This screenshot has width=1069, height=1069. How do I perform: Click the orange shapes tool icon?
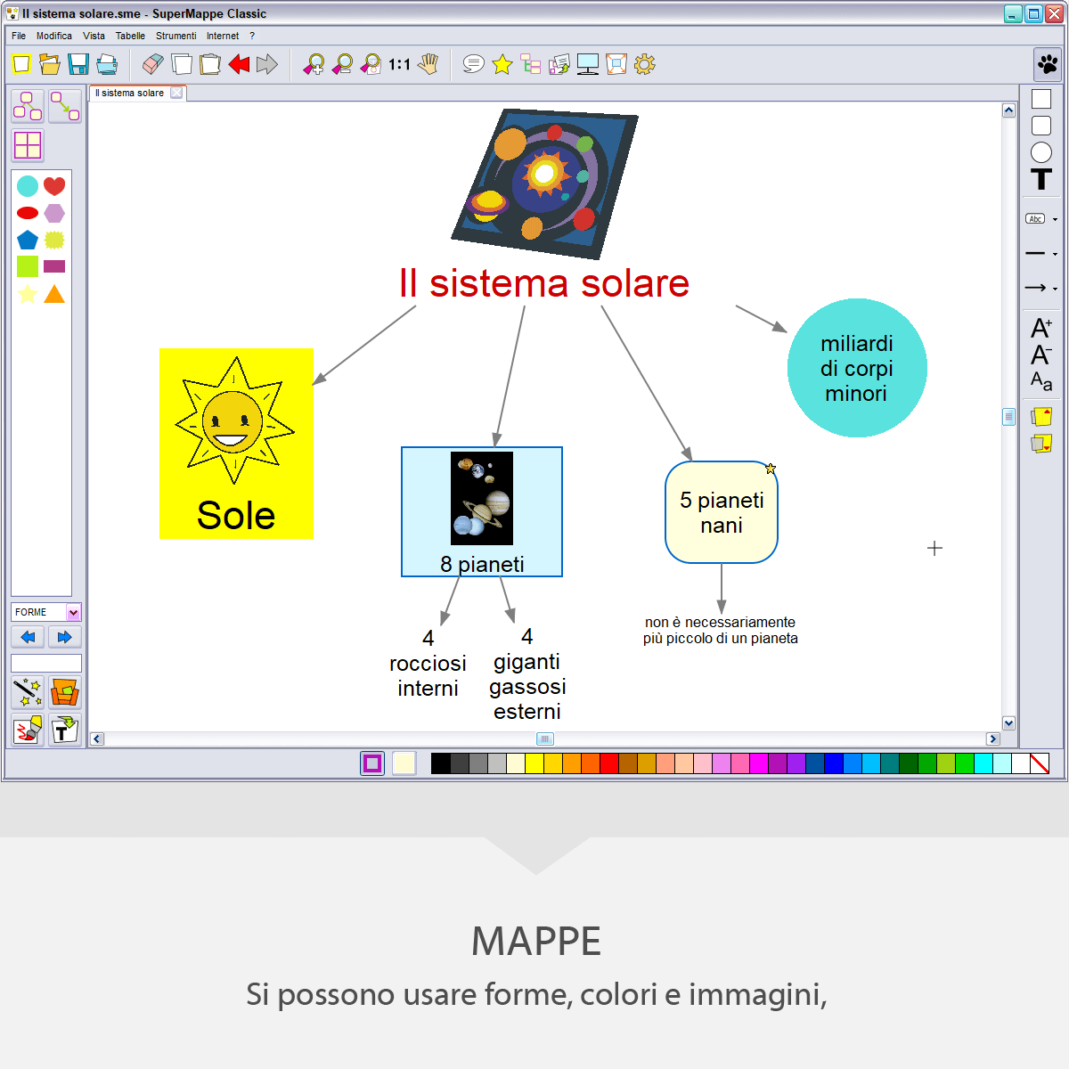click(64, 692)
